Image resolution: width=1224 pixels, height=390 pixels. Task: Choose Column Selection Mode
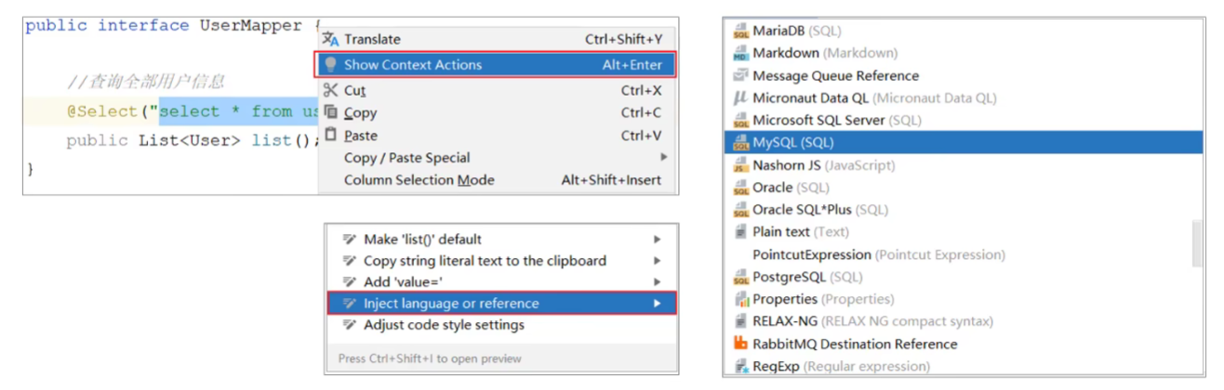(x=419, y=180)
